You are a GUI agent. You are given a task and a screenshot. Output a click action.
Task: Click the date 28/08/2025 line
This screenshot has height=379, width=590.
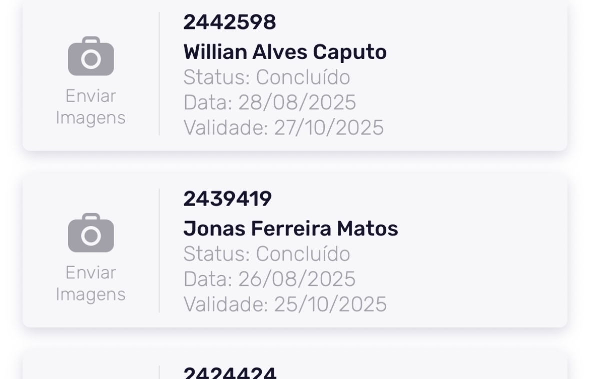pyautogui.click(x=269, y=102)
